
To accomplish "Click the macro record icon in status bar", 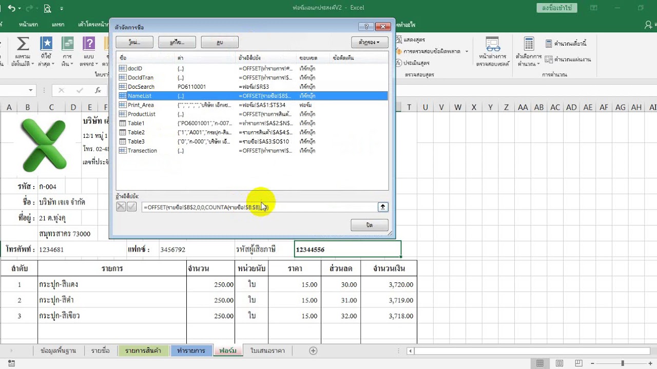I will coord(11,363).
